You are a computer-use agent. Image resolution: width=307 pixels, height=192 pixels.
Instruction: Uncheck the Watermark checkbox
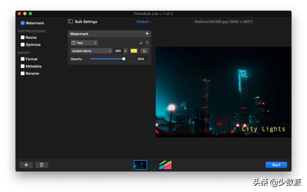pos(23,23)
